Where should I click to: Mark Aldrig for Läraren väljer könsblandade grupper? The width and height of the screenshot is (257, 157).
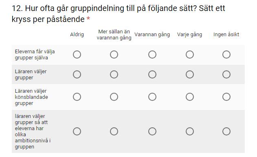[77, 97]
